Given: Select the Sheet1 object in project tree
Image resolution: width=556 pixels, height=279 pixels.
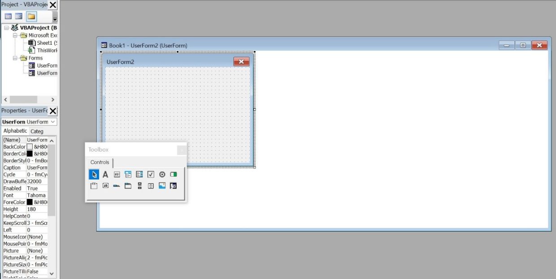Looking at the screenshot, I should pos(47,43).
